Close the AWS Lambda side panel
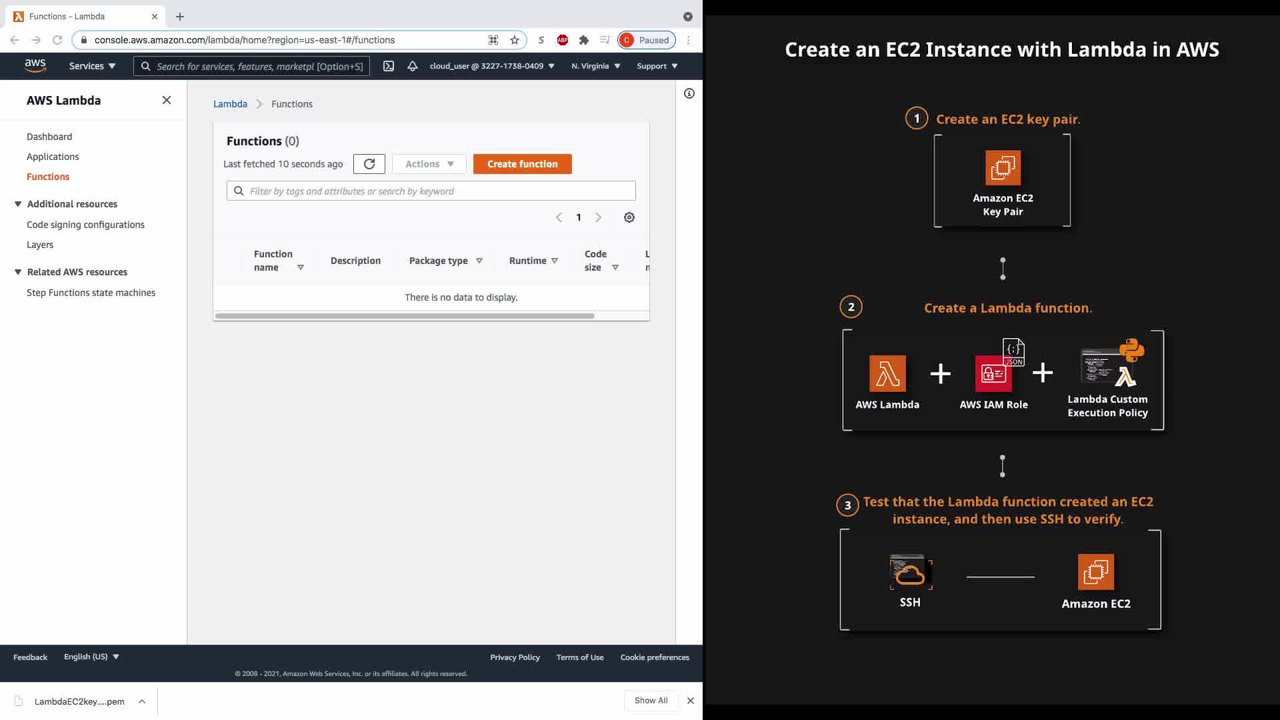 click(x=167, y=100)
